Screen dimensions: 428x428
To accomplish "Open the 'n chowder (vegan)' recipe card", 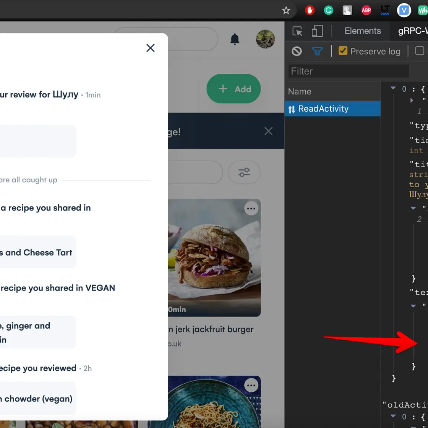I will [x=38, y=398].
